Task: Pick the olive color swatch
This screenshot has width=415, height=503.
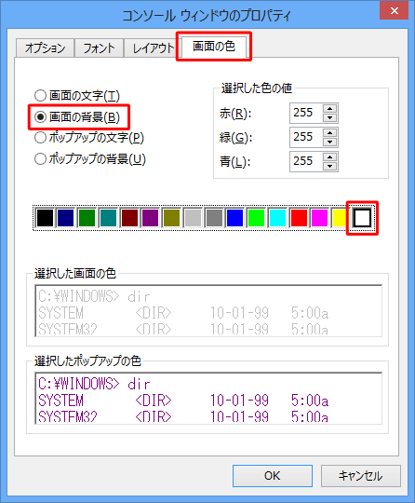Action: point(171,218)
